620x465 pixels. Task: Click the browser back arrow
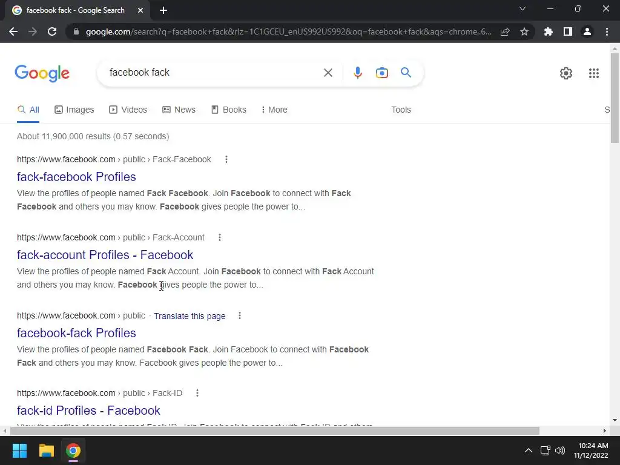13,31
